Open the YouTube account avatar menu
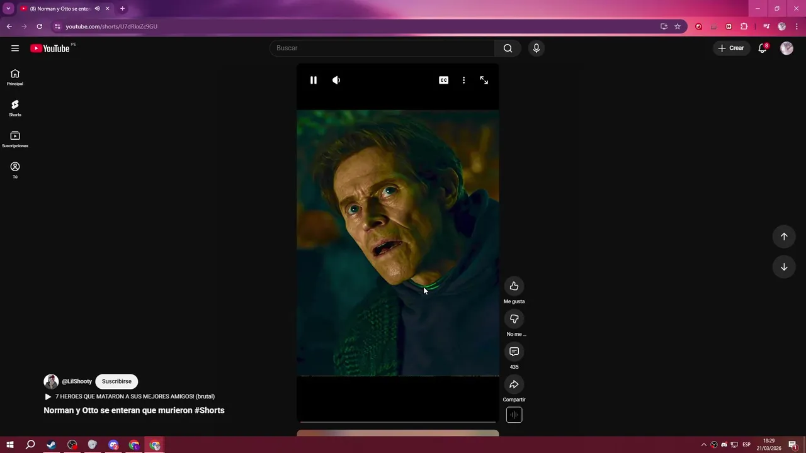This screenshot has width=806, height=453. tap(786, 48)
